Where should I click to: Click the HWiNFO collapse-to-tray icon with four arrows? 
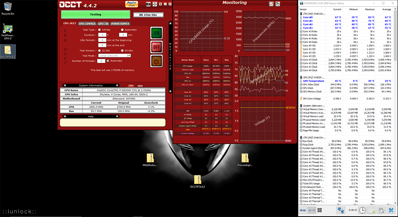pyautogui.click(x=320, y=210)
